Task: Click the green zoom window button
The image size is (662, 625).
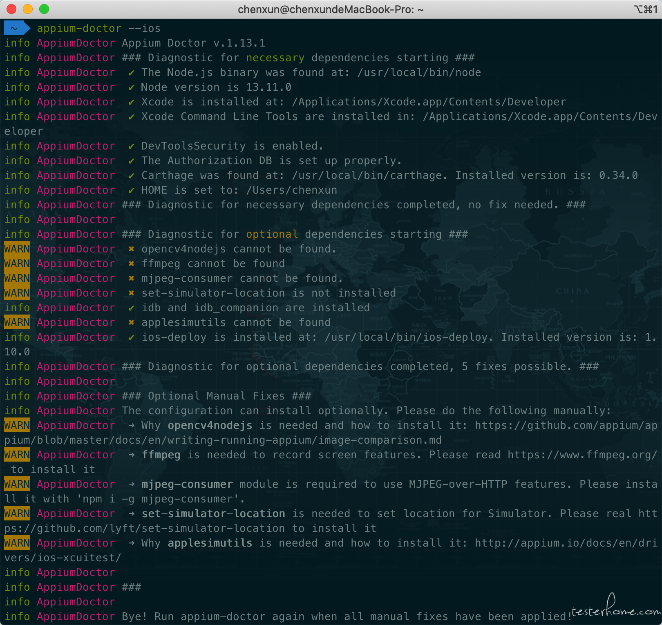Action: point(44,9)
